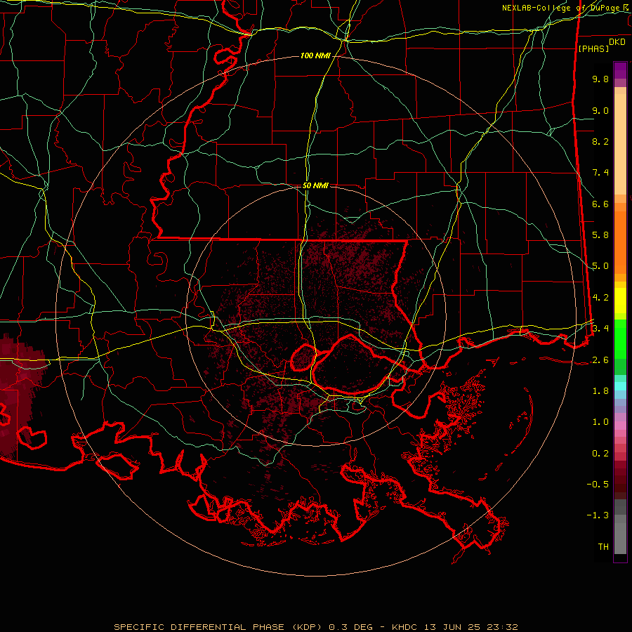Click the 9.8 value on the scale
This screenshot has height=632, width=632.
pos(600,79)
